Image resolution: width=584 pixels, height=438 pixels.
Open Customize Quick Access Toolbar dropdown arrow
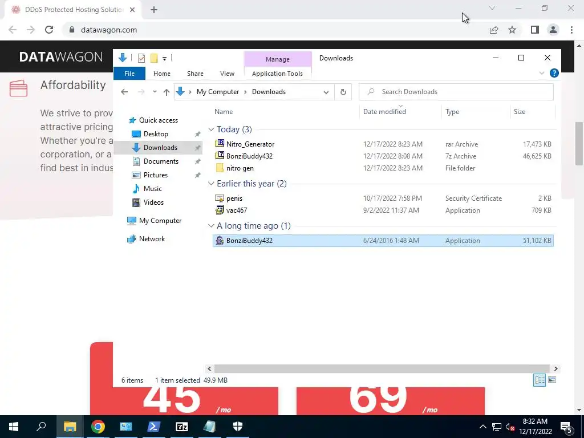pyautogui.click(x=164, y=59)
